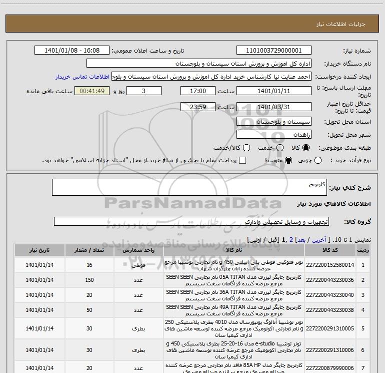Open page 2 of the items list

coord(291,240)
